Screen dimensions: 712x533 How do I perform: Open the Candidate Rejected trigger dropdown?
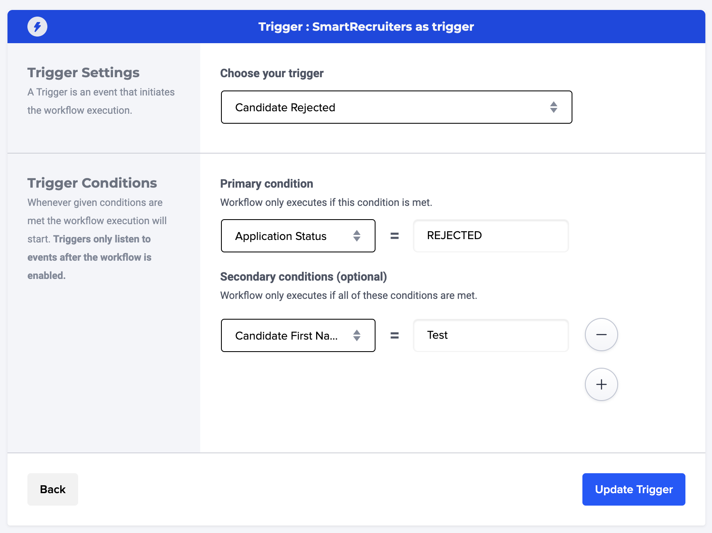point(396,107)
